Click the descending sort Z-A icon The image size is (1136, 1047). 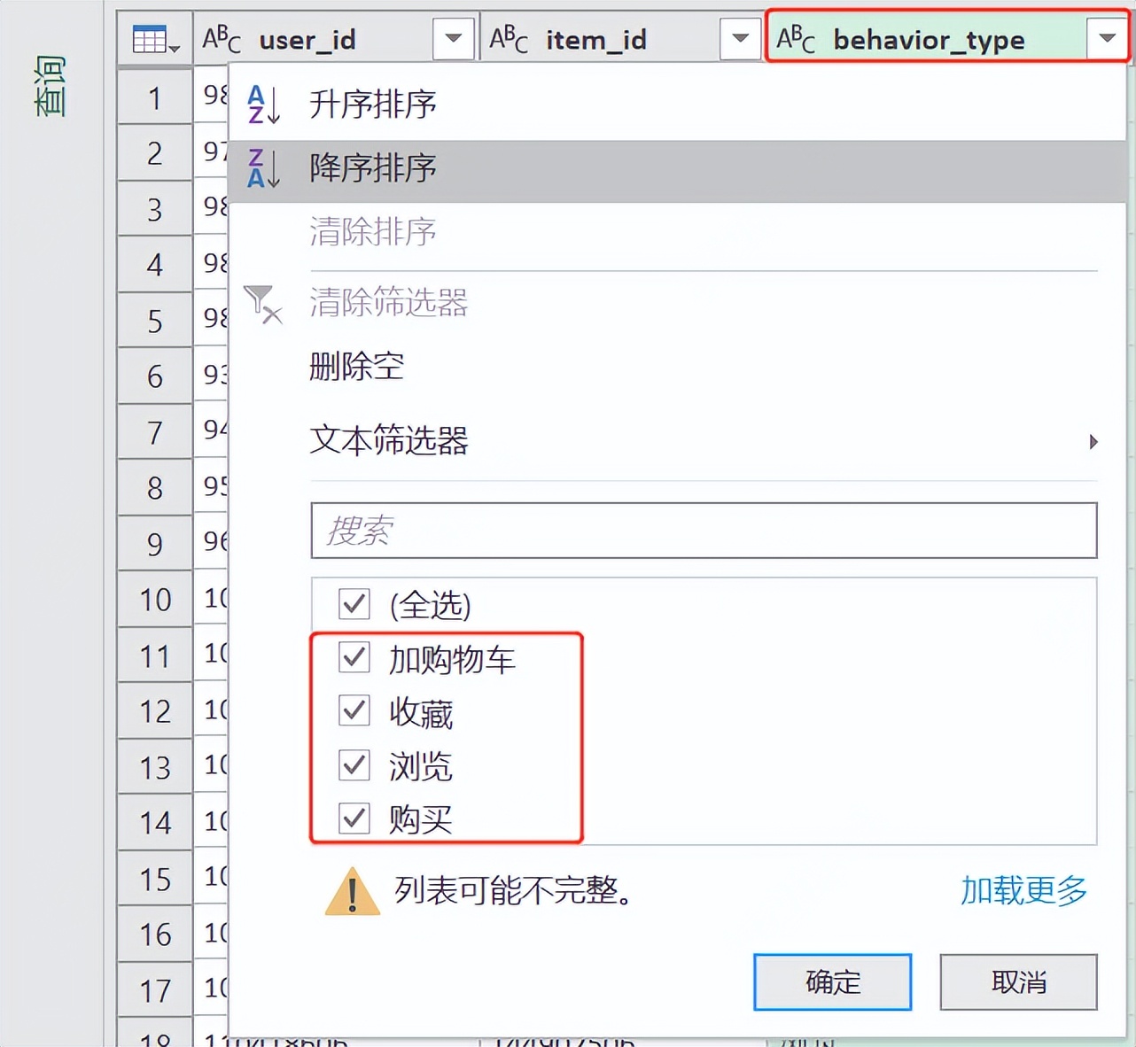tap(262, 167)
